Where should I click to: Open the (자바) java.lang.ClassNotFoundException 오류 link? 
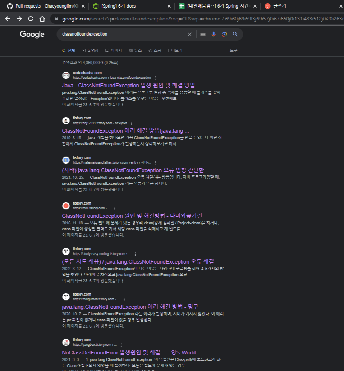point(136,170)
